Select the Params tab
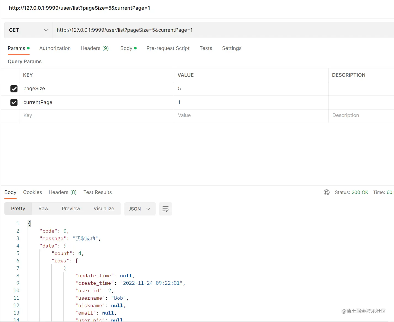394x322 pixels. pyautogui.click(x=18, y=48)
